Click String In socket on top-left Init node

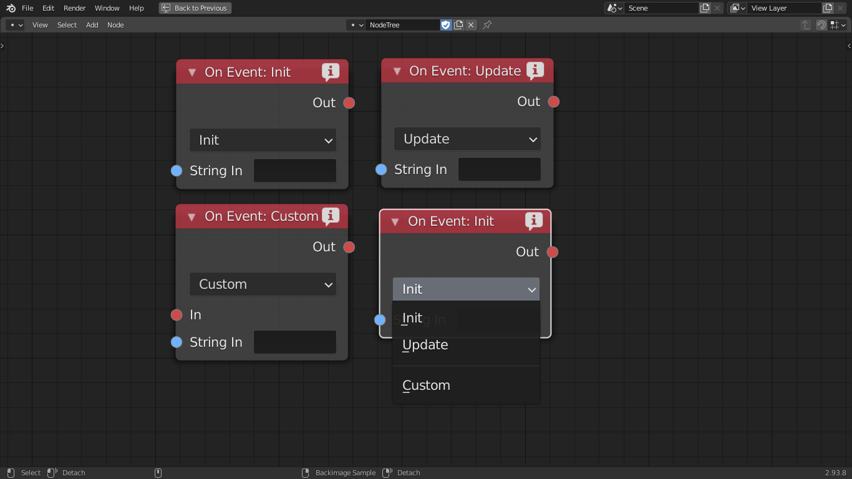coord(177,171)
